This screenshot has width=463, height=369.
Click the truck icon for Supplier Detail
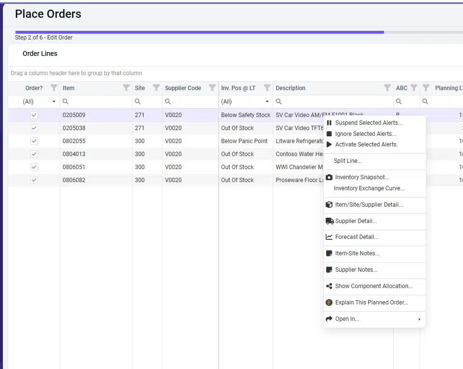pyautogui.click(x=330, y=221)
